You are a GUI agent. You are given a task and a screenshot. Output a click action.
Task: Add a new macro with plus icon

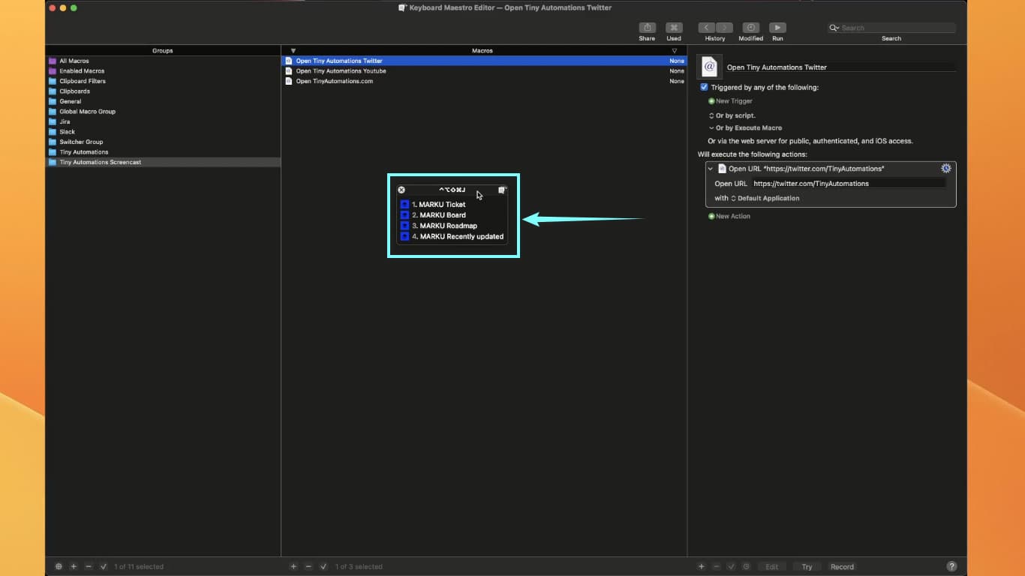coord(293,566)
